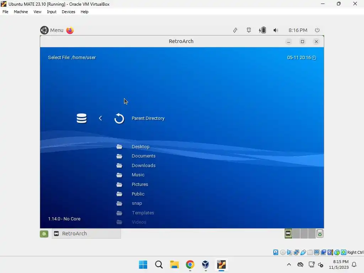Image resolution: width=364 pixels, height=273 pixels.
Task: Open the Downloads directory name
Action: click(144, 165)
